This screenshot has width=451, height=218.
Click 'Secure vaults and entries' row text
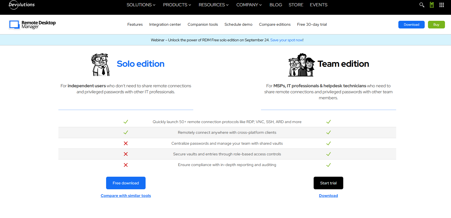pos(227,154)
